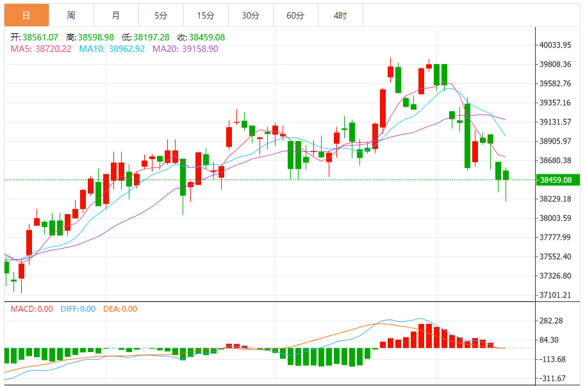Click the 39131.57 price axis label
The height and width of the screenshot is (386, 585).
tap(555, 122)
